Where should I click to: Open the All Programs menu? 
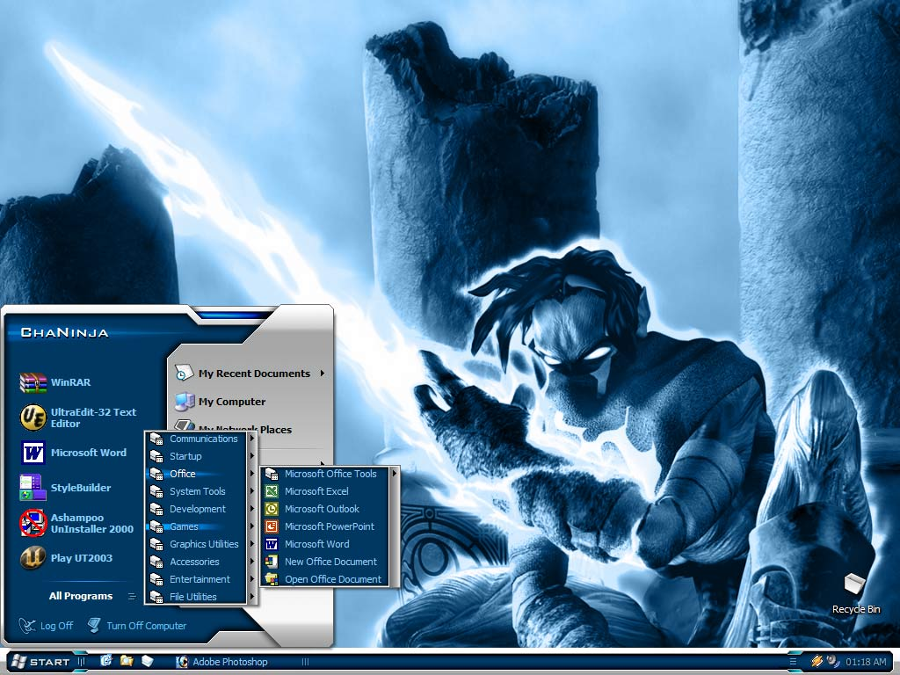point(91,596)
